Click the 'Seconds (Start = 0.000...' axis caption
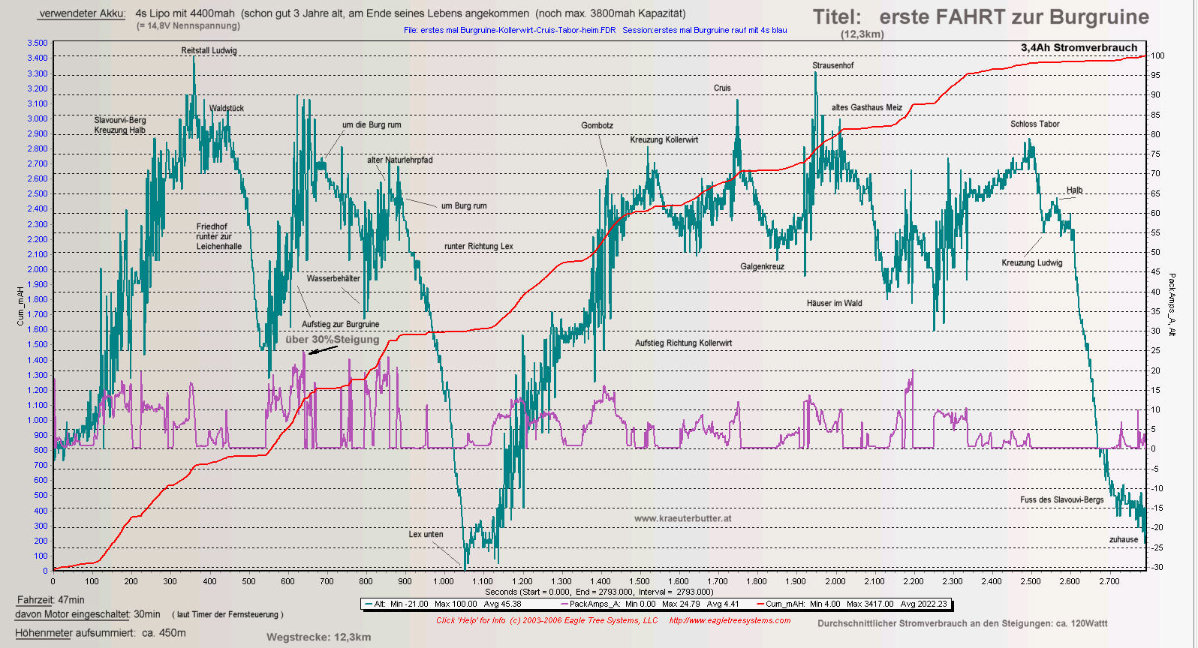The height and width of the screenshot is (648, 1198). 599,592
